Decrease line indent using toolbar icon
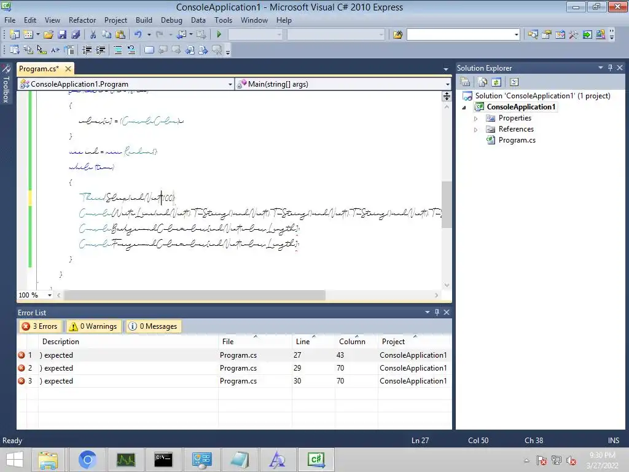Screen dimensions: 629x472 tap(87, 50)
